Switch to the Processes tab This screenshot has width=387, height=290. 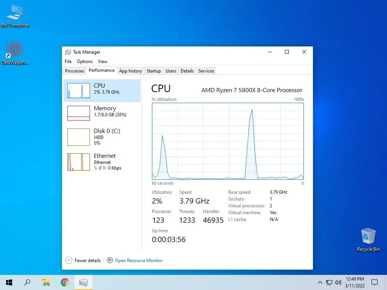coord(74,71)
